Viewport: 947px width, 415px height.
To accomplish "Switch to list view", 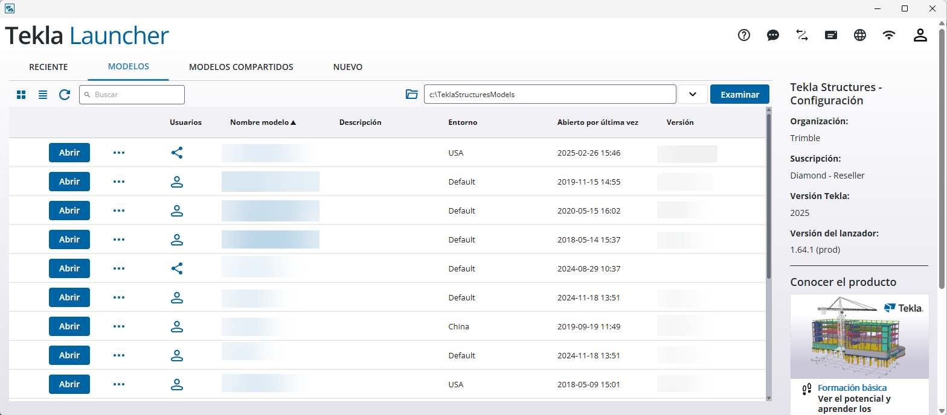I will pos(43,95).
